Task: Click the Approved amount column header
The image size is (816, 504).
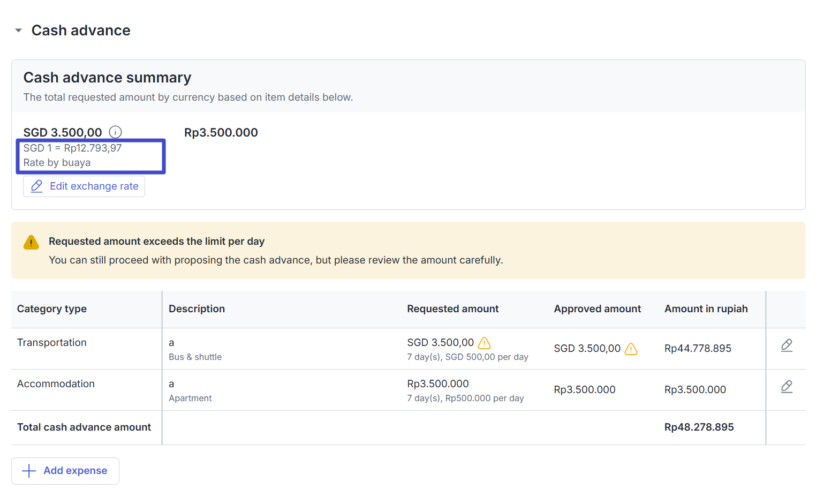Action: (x=597, y=309)
